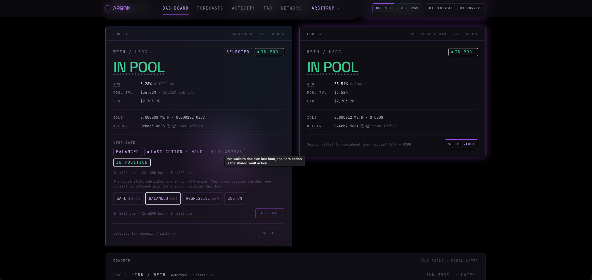Choose the Aggressive ±2% gate preset
Viewport: 592px width, 280px height.
202,199
